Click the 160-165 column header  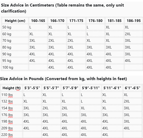click(38, 21)
